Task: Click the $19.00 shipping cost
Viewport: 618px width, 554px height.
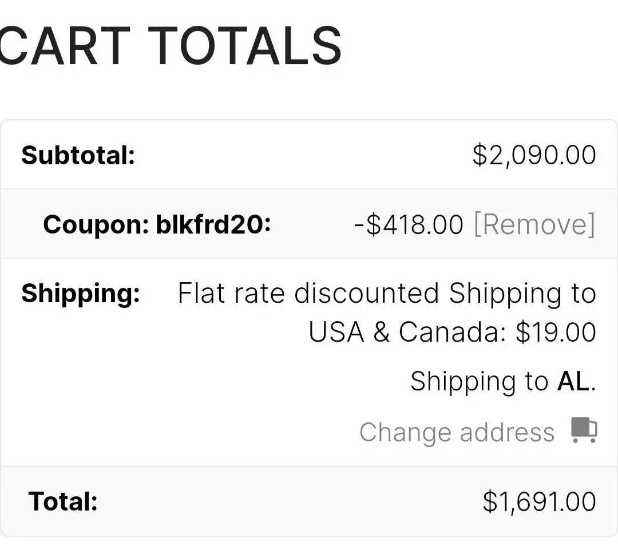Action: tap(556, 331)
